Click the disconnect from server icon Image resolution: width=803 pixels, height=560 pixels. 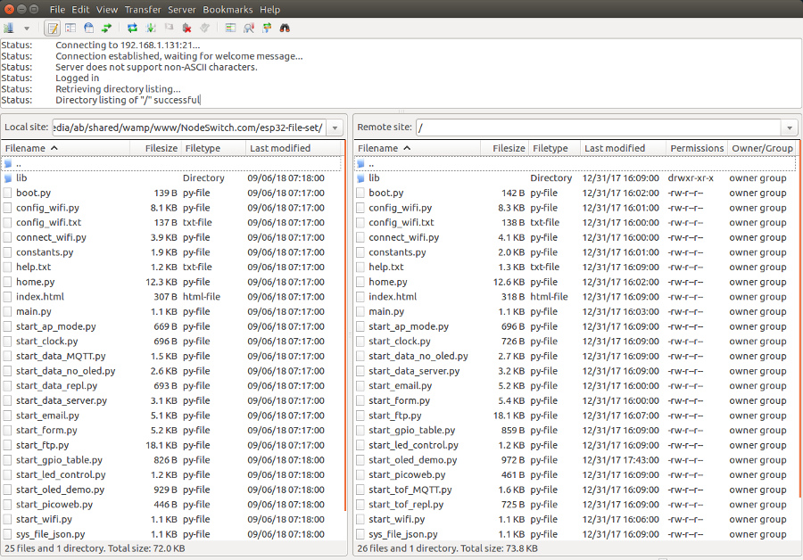pyautogui.click(x=186, y=29)
